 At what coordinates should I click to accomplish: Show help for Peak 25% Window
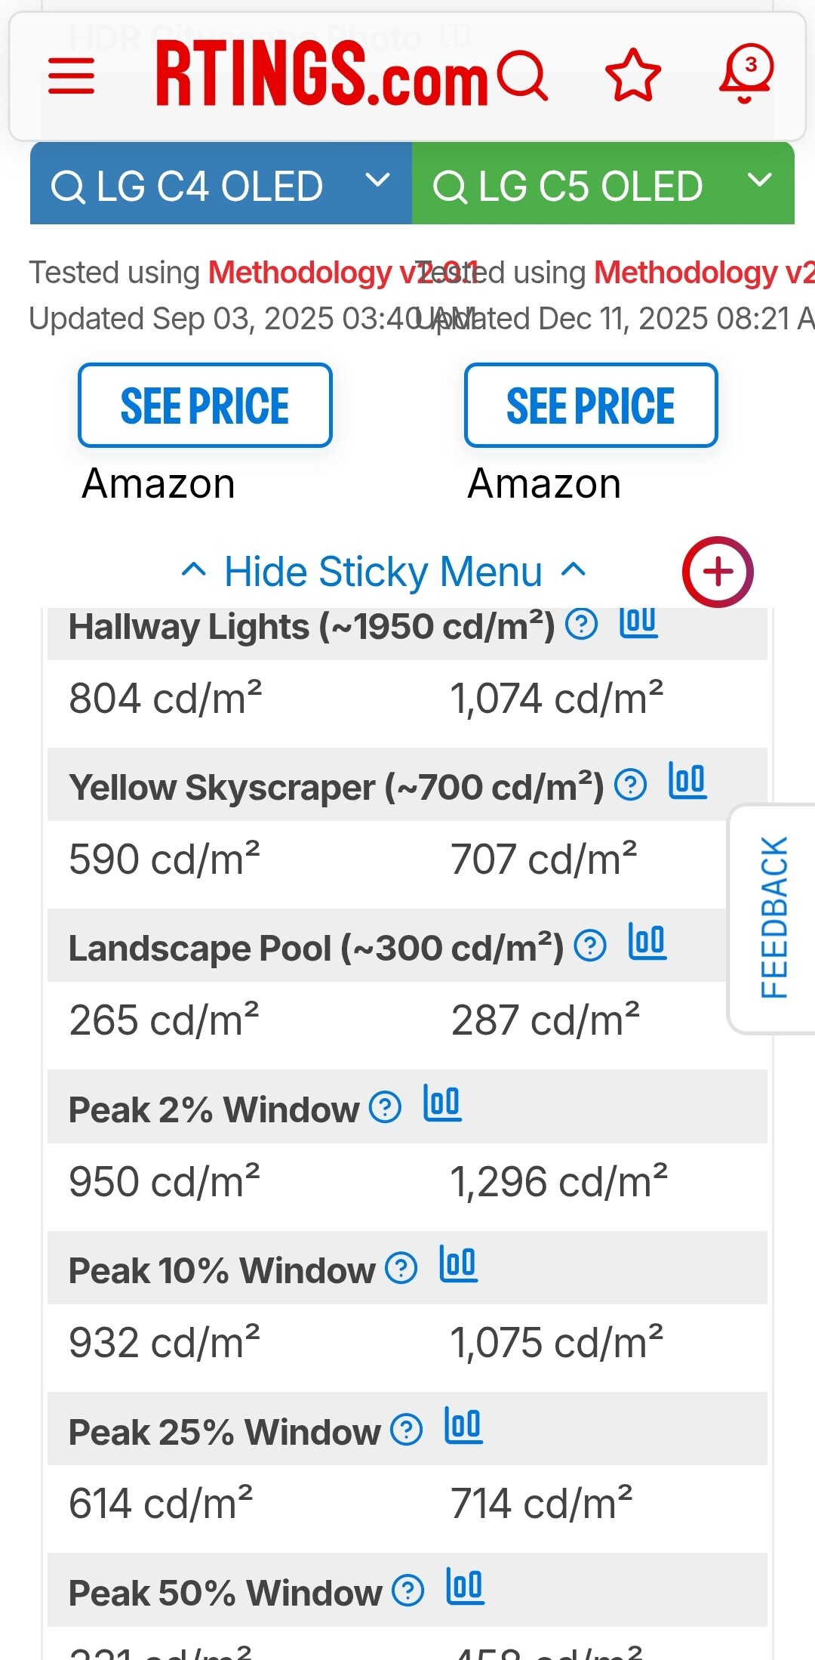click(407, 1430)
